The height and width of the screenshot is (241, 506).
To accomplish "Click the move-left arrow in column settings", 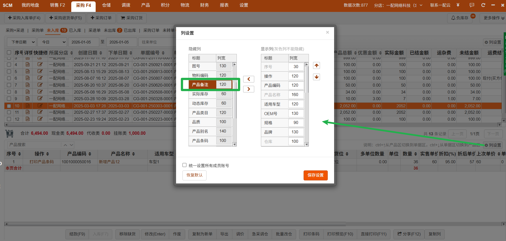I will click(248, 79).
